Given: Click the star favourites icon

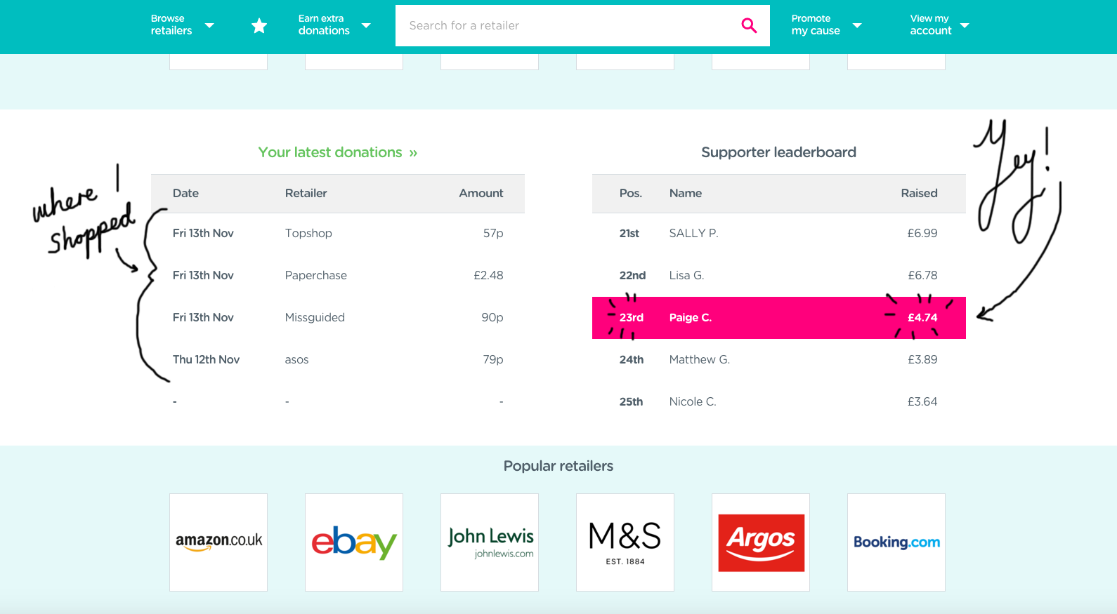Looking at the screenshot, I should point(259,26).
